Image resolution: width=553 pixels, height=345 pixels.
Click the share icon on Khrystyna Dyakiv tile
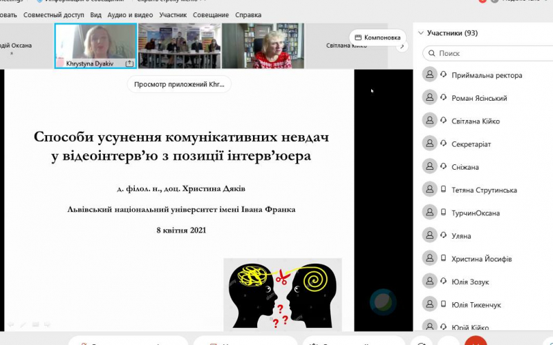click(x=129, y=63)
